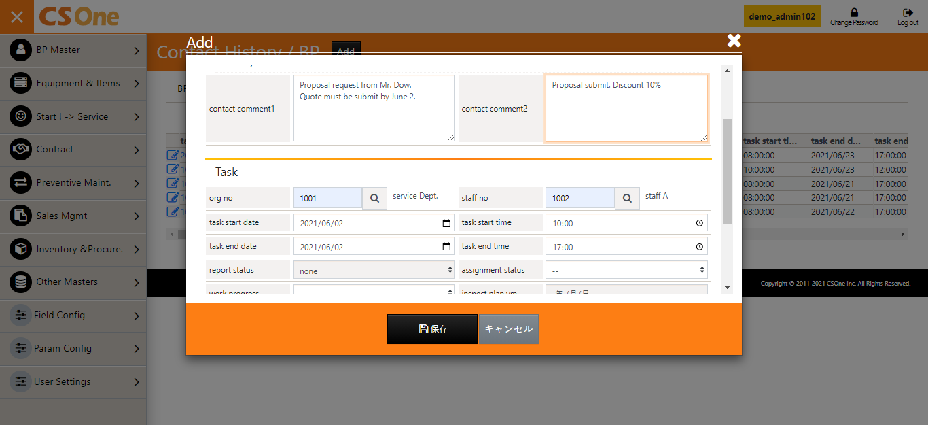Click the Inventory & Procure. box icon
Viewport: 928px width, 425px height.
click(x=20, y=249)
